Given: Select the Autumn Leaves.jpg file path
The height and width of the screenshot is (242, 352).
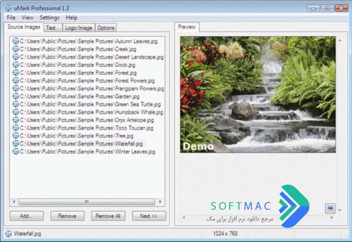Looking at the screenshot, I should click(x=89, y=41).
